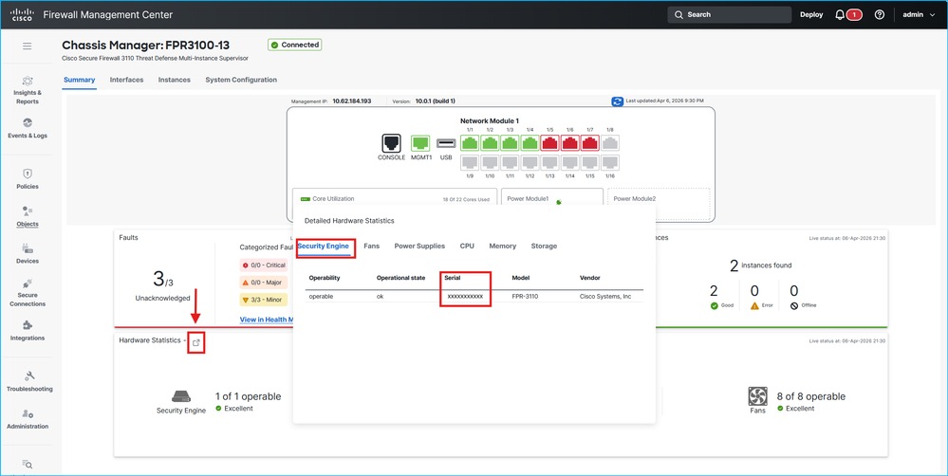The height and width of the screenshot is (476, 948).
Task: Click the Connected status badge
Action: click(x=295, y=45)
